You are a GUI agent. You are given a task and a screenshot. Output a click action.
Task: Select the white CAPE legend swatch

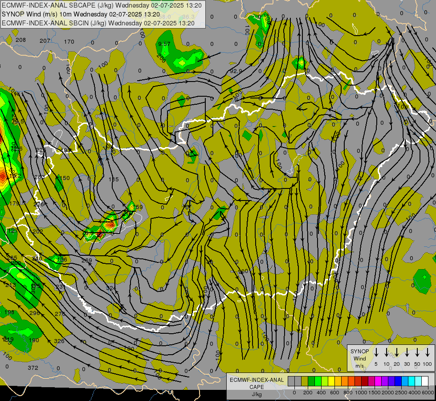pos(424,381)
